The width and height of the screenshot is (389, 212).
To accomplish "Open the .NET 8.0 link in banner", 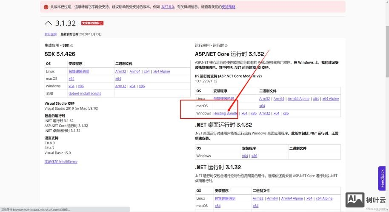I will click(167, 7).
